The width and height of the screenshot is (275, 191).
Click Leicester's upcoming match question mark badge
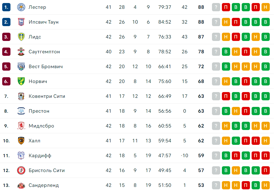coord(216,7)
